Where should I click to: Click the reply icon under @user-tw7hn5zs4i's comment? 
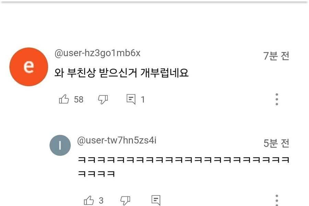point(156,200)
